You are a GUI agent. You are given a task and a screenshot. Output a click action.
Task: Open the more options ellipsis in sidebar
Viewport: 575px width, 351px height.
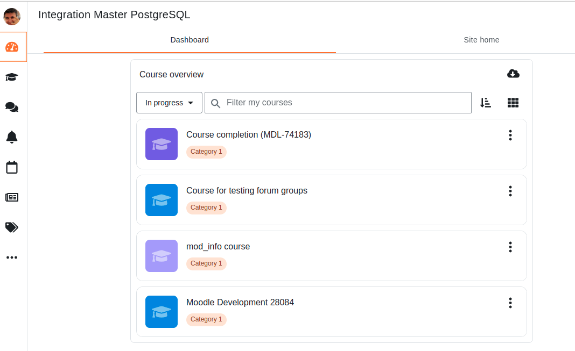(x=12, y=257)
